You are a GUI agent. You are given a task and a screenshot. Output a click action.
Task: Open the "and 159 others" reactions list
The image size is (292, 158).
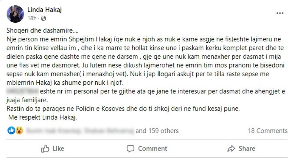pos(157,131)
